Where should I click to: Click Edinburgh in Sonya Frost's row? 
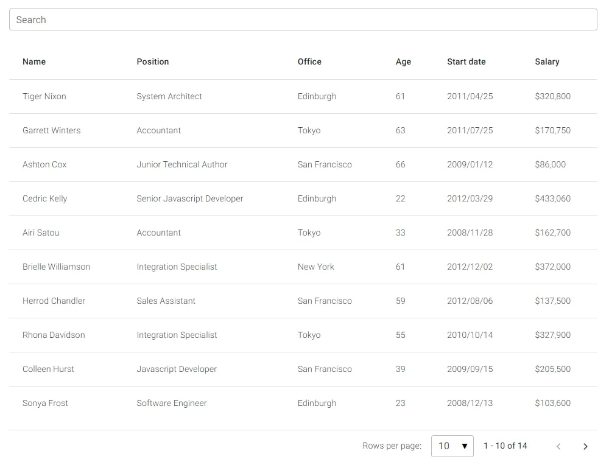click(x=317, y=404)
